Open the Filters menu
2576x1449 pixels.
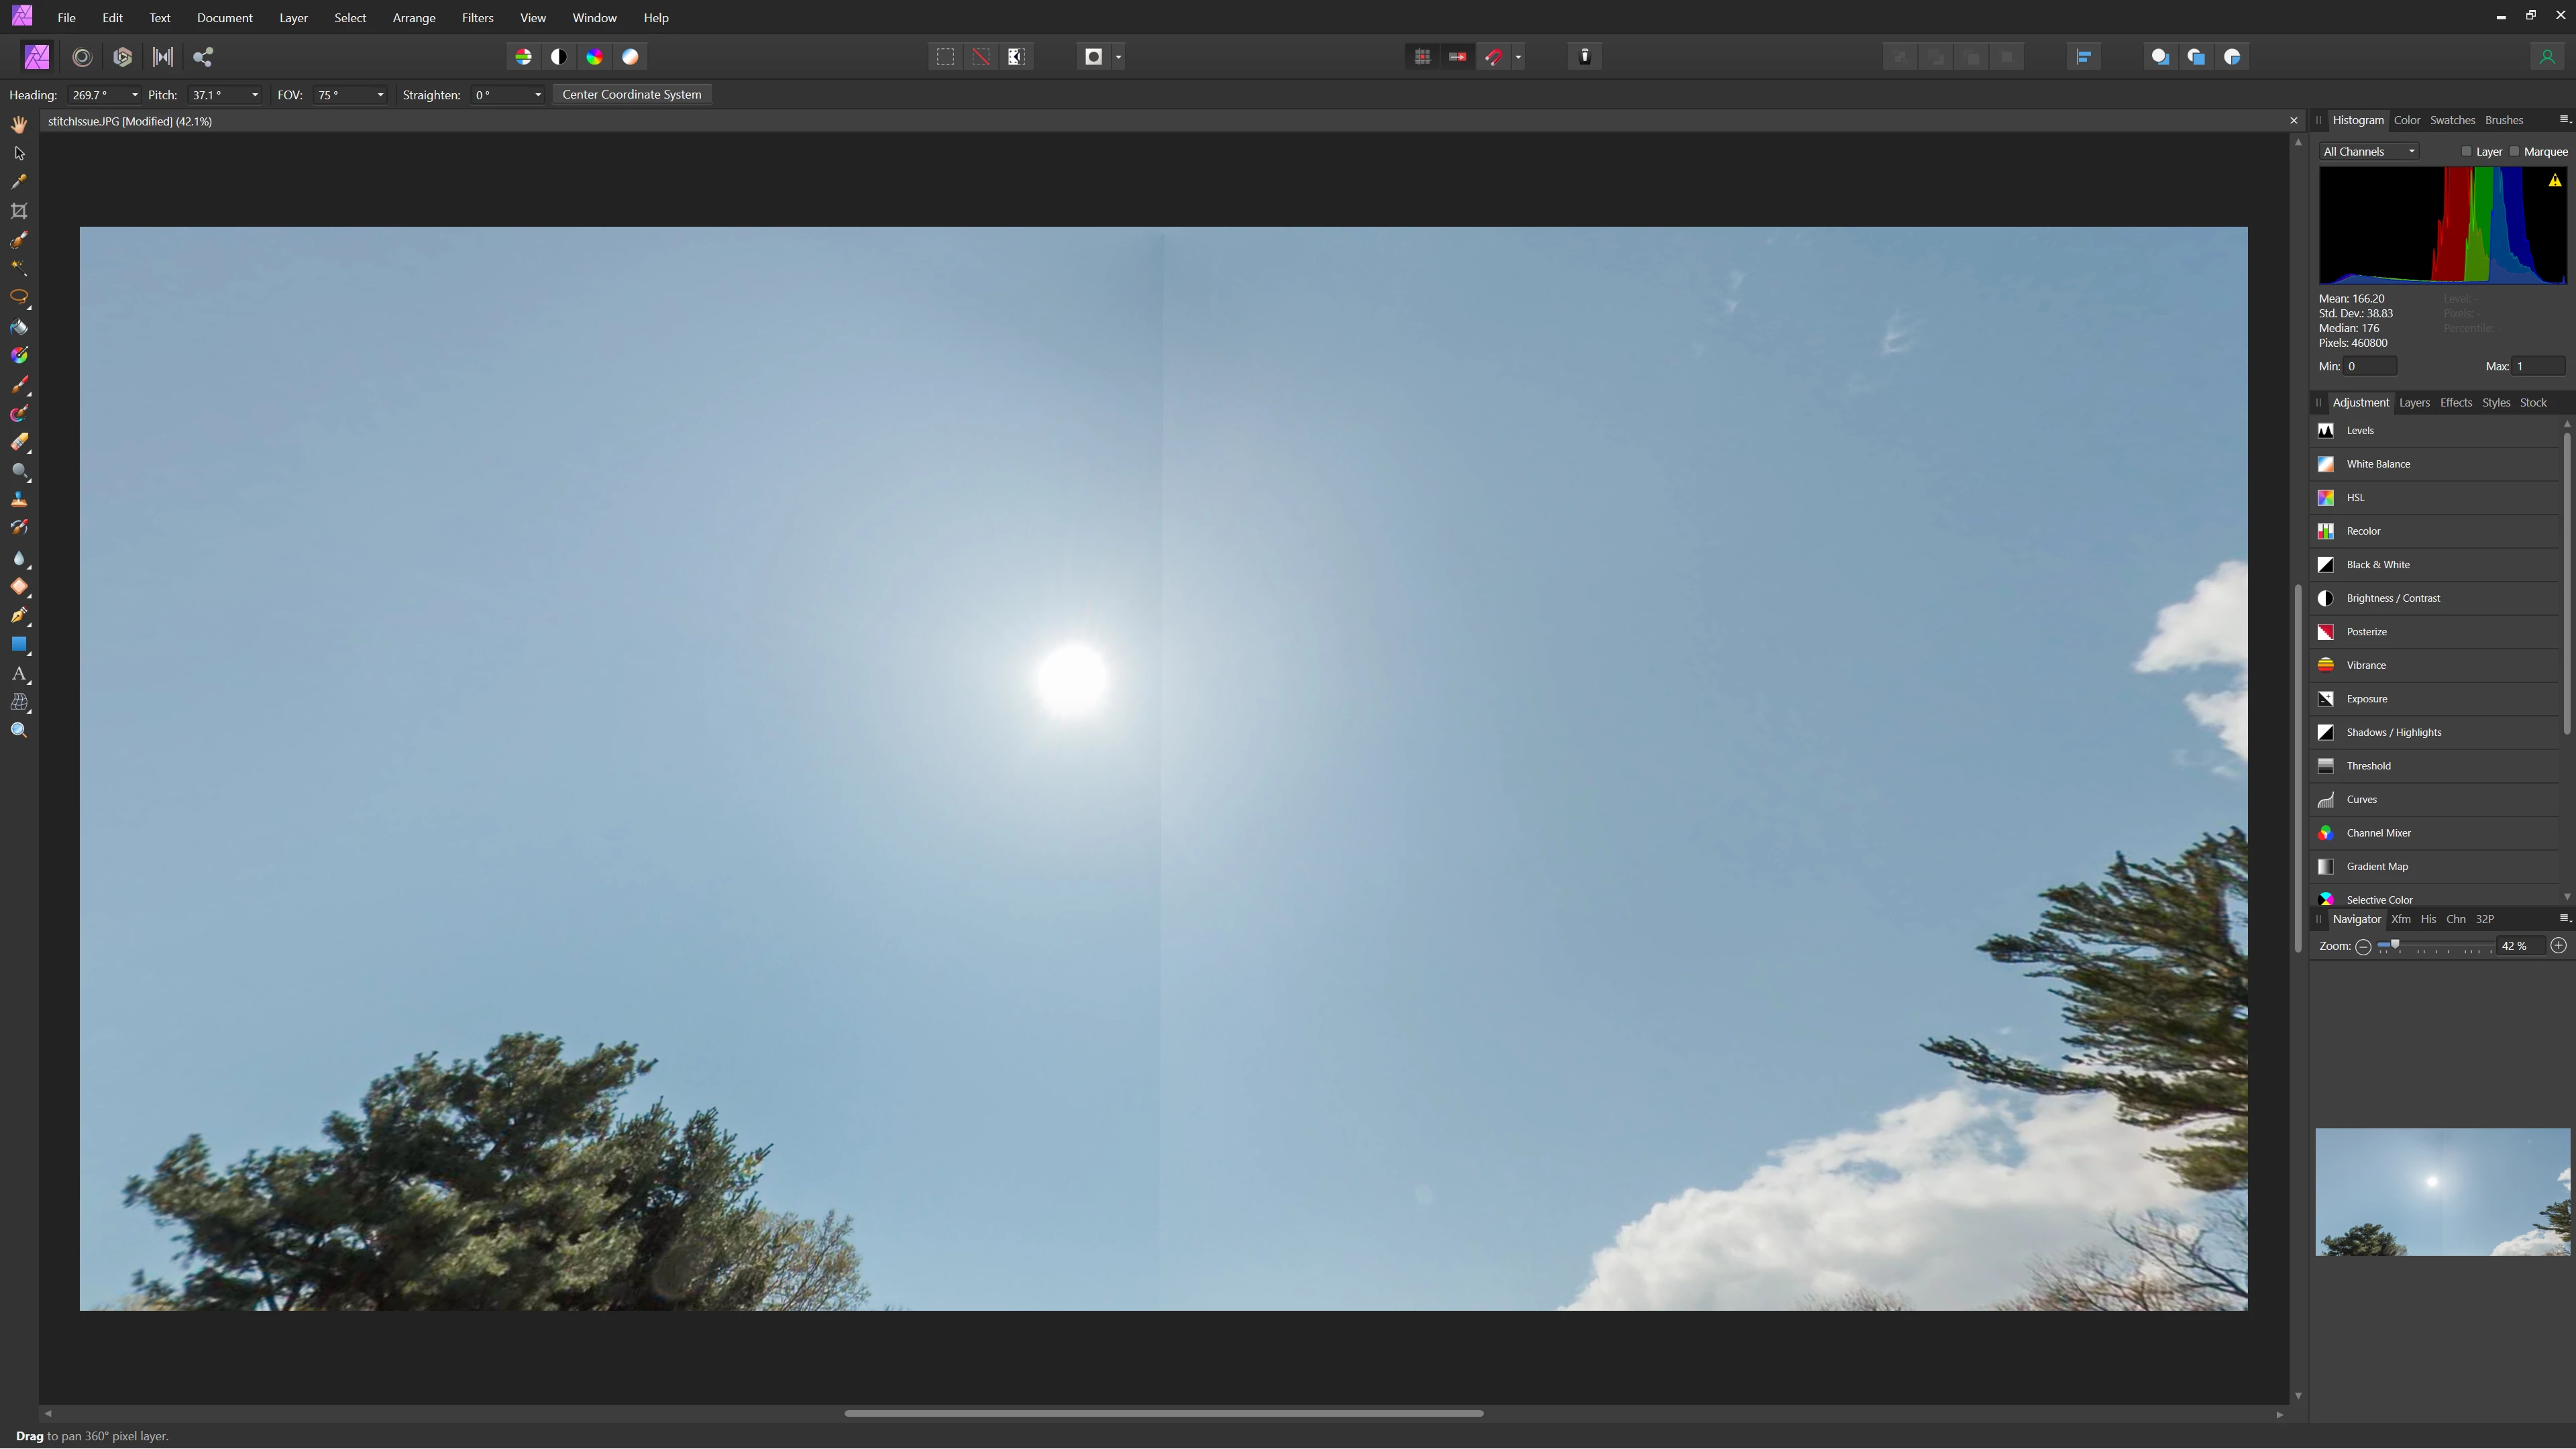tap(477, 18)
